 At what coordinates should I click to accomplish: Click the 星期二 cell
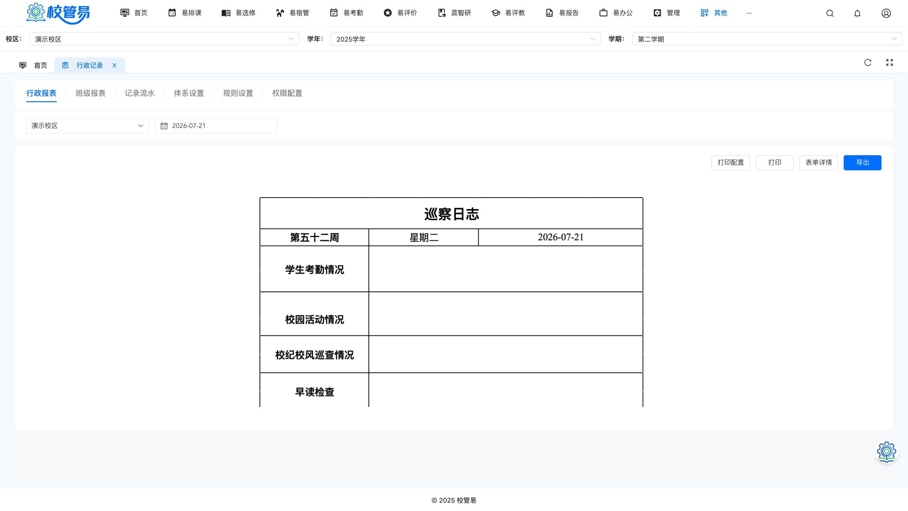click(x=424, y=237)
